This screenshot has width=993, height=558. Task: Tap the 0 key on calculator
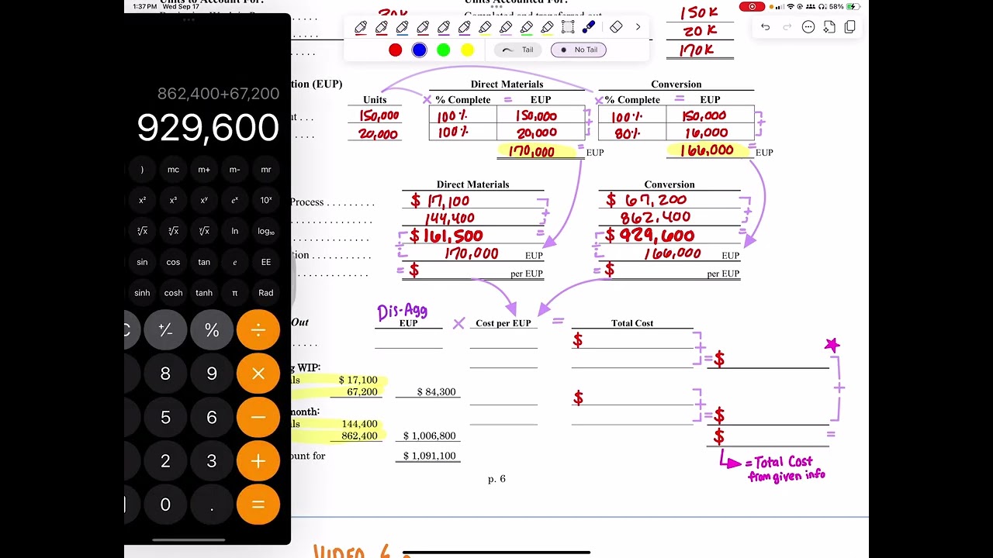165,505
